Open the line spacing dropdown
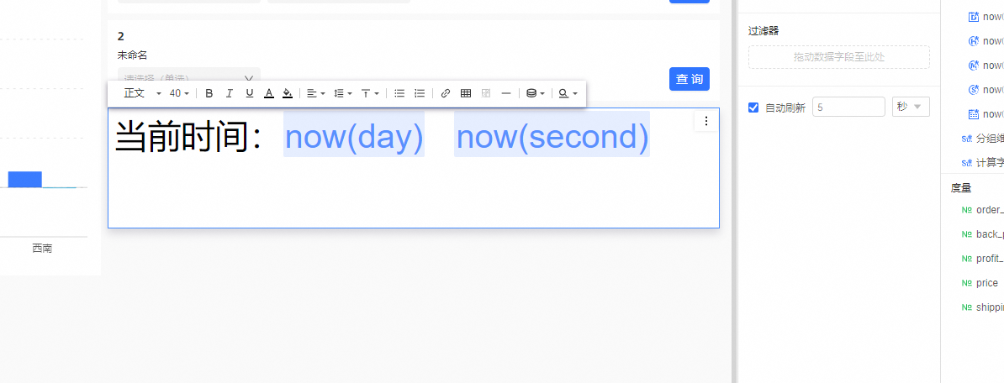This screenshot has height=383, width=1004. point(343,93)
